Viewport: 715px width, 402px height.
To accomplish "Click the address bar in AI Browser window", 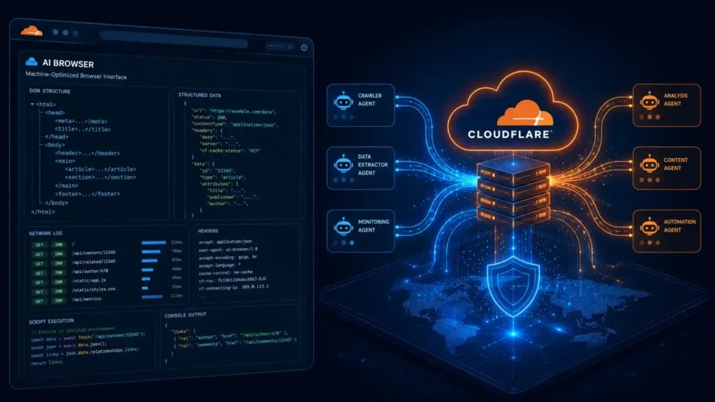I will tap(173, 40).
